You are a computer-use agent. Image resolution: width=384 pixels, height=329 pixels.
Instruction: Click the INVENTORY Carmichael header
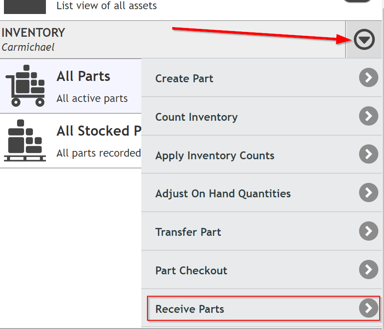pyautogui.click(x=173, y=39)
